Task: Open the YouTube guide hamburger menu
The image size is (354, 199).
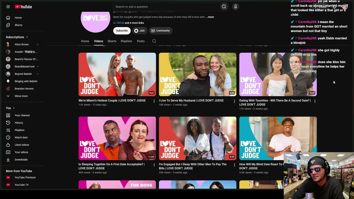Action: click(8, 7)
